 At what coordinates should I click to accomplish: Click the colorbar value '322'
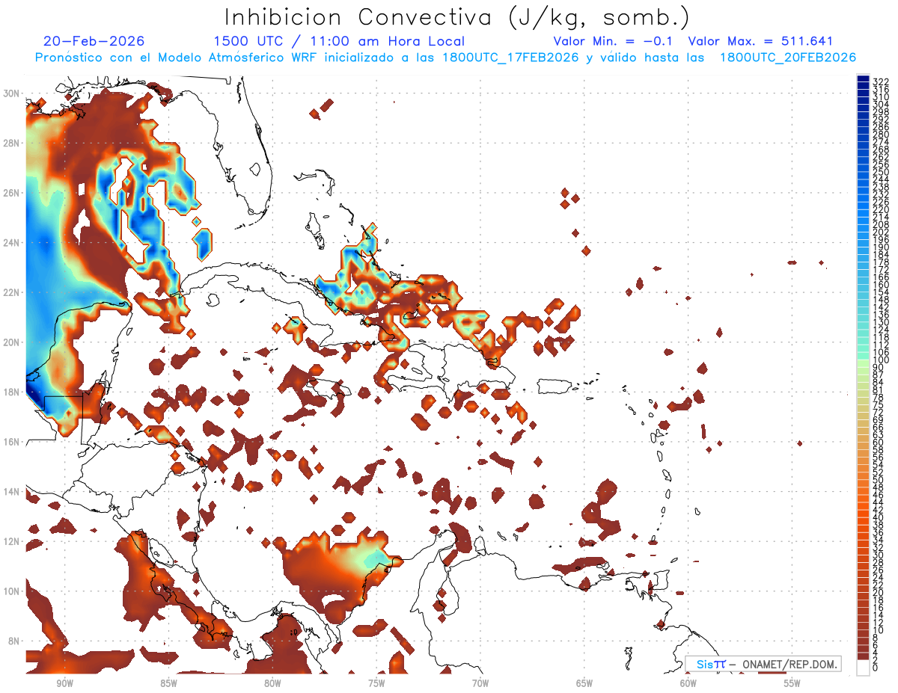(x=881, y=81)
